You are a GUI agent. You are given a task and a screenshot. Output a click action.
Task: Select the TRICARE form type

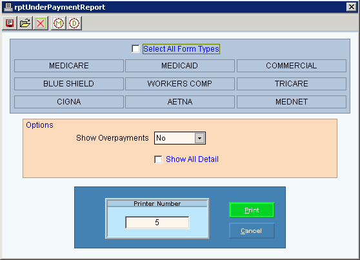[292, 84]
